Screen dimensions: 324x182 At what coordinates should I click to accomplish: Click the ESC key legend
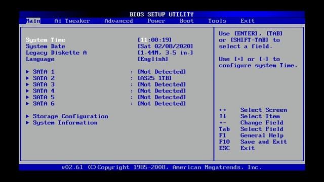tap(224, 148)
